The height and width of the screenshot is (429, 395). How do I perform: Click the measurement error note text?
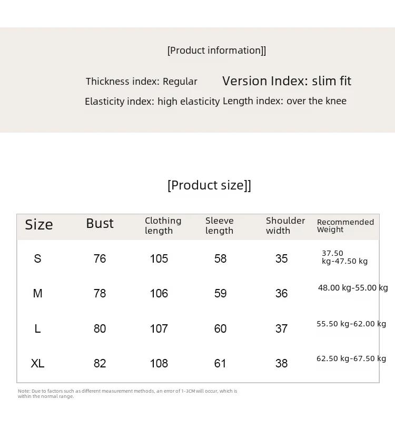tap(127, 393)
